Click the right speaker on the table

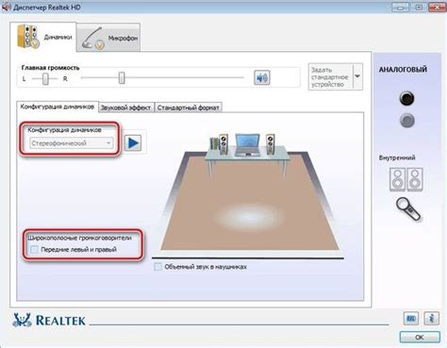(x=270, y=144)
